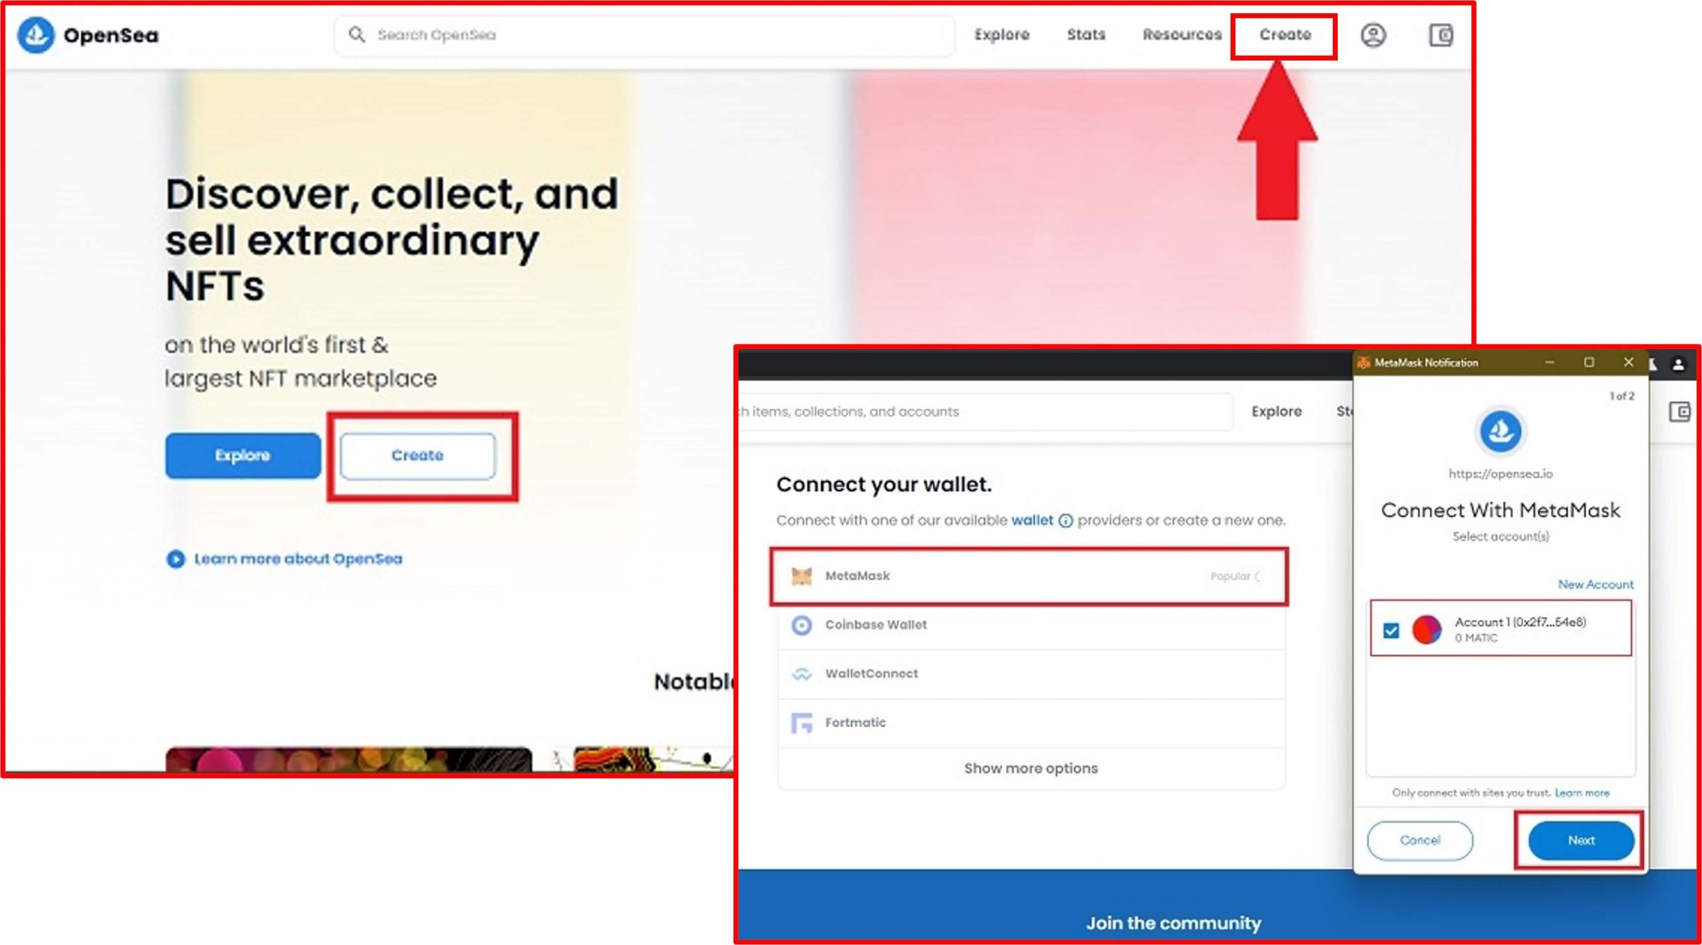
Task: Open the wallet icon in top navbar
Action: 1440,35
